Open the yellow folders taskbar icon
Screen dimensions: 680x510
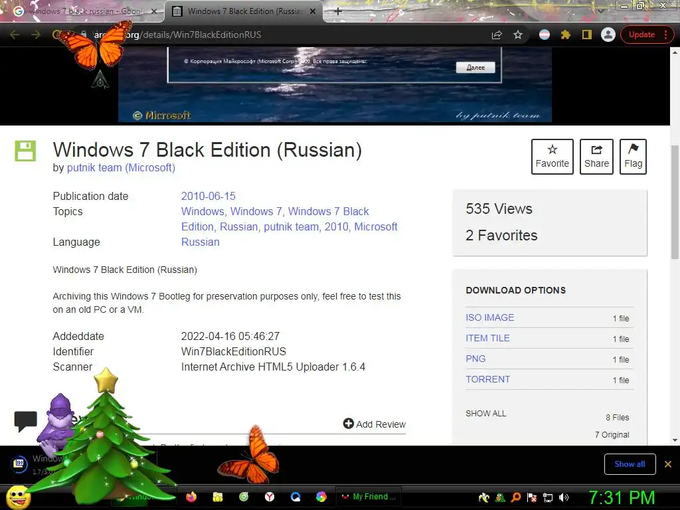tap(217, 497)
